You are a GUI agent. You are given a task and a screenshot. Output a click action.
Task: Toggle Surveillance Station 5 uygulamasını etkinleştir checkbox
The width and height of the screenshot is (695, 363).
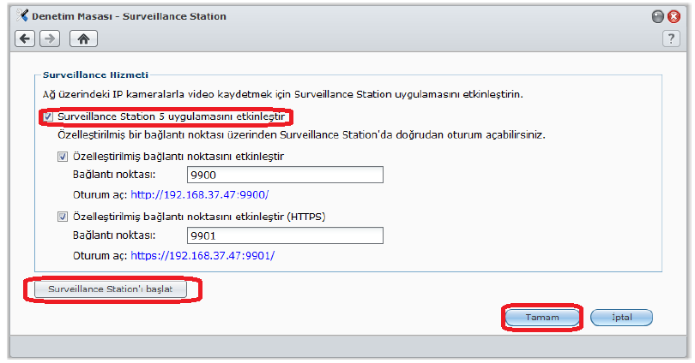pos(49,116)
